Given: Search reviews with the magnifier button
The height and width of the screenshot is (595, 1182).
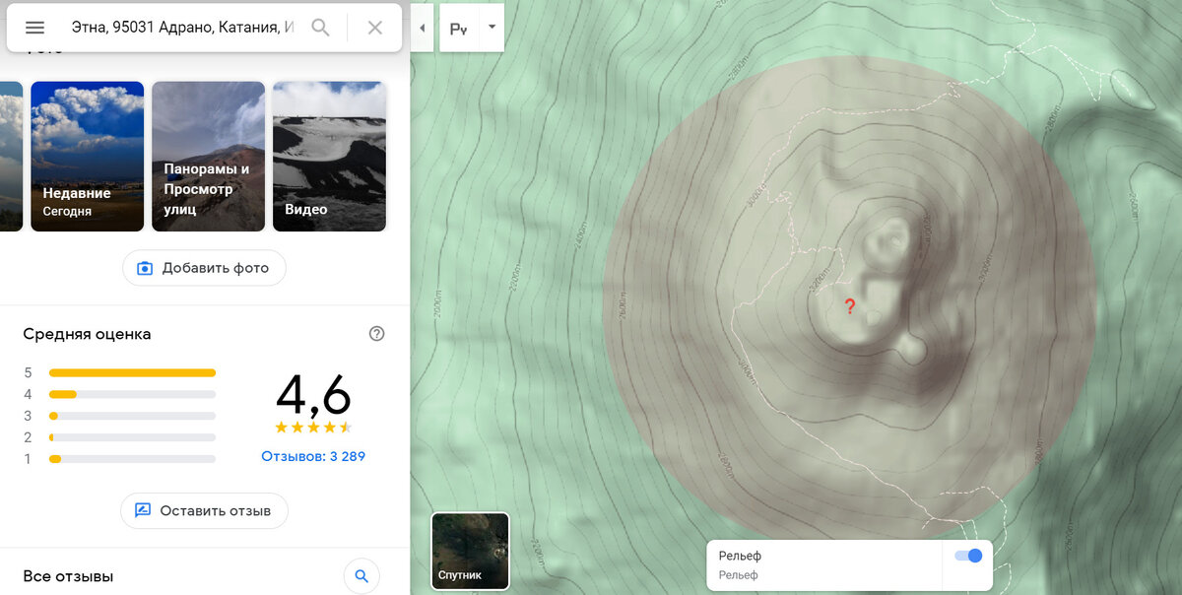Looking at the screenshot, I should [361, 576].
